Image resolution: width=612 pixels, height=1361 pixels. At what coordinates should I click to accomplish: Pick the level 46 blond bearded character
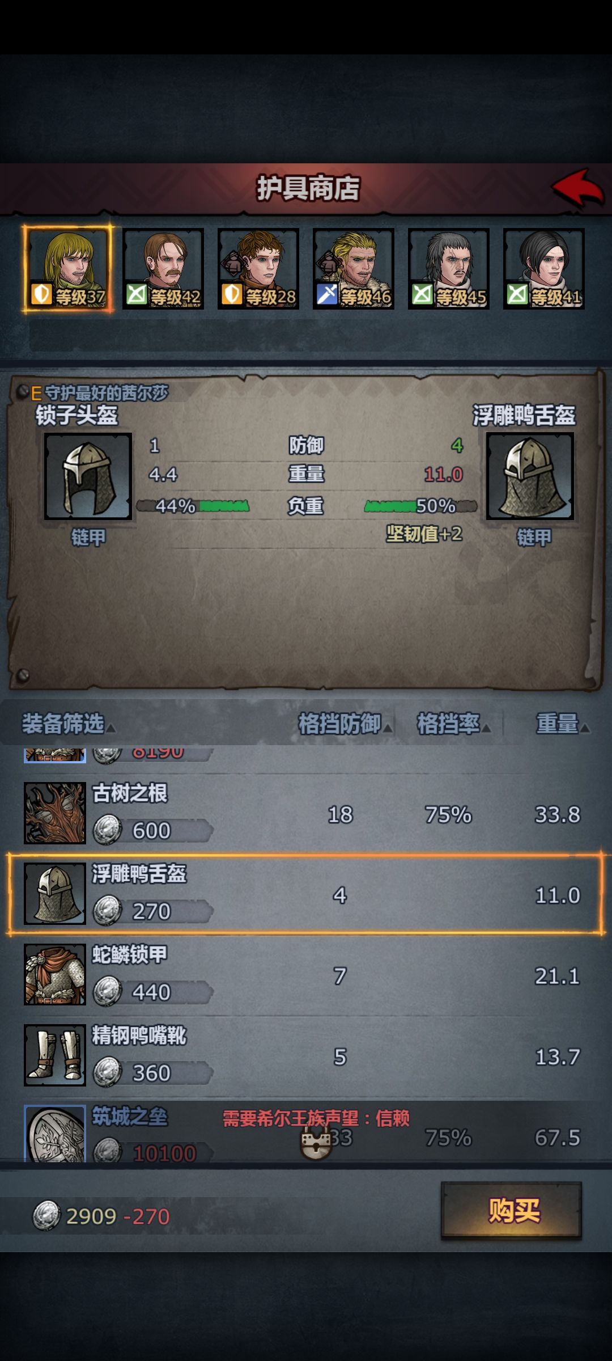pyautogui.click(x=354, y=268)
